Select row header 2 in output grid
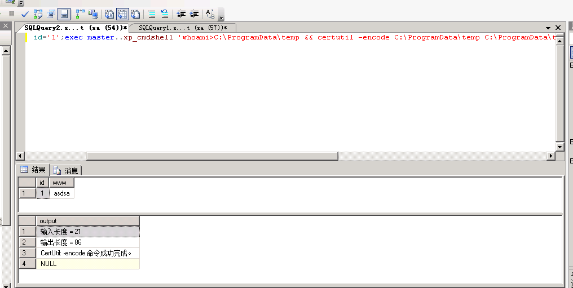The height and width of the screenshot is (288, 573). pos(28,242)
